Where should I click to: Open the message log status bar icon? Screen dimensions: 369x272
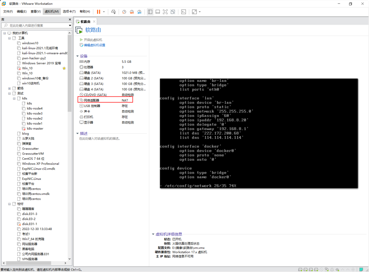pyautogui.click(x=361, y=270)
